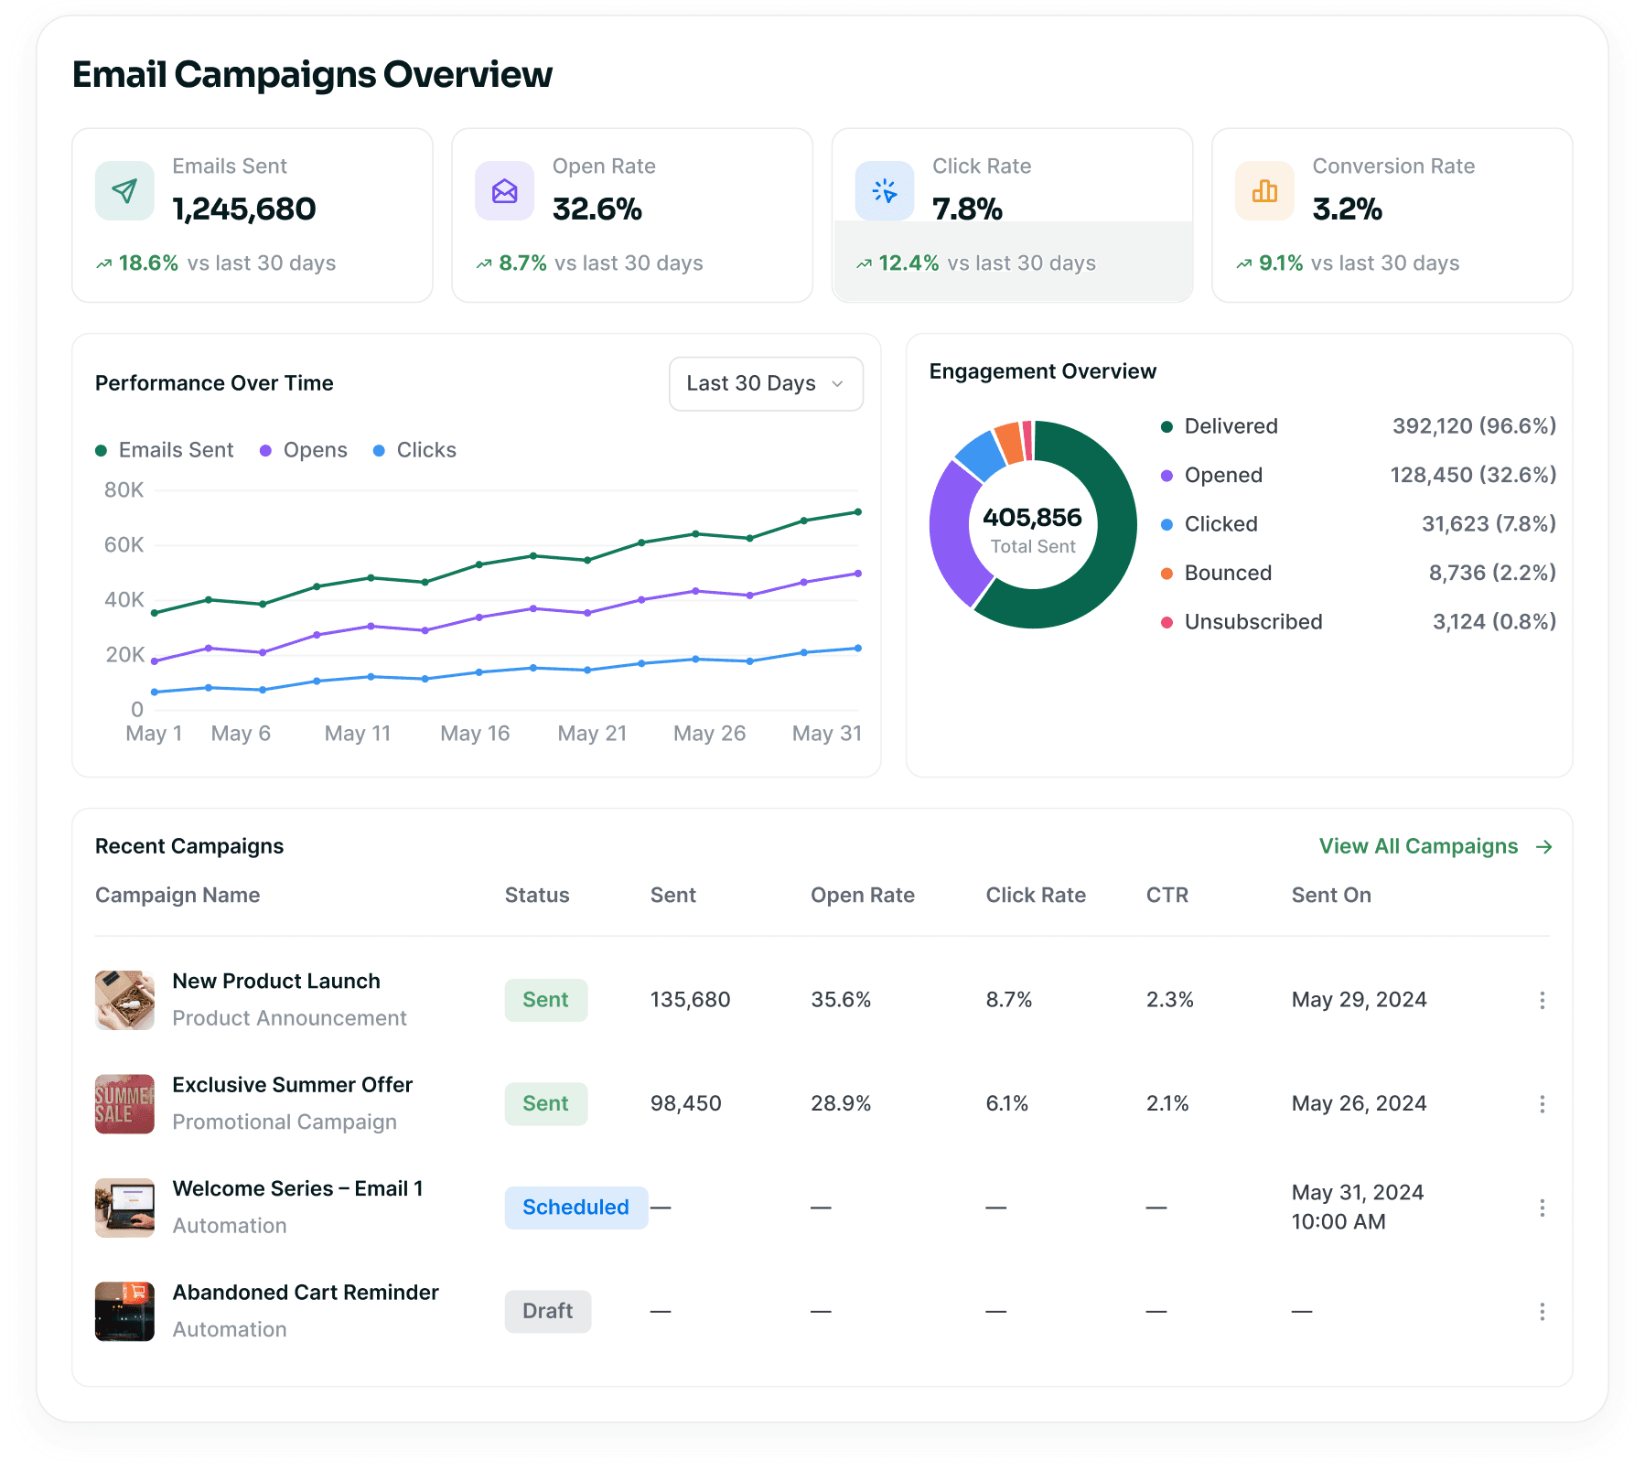Click the Click Rate cursor icon
Viewport: 1645px width, 1471px height.
(x=885, y=191)
